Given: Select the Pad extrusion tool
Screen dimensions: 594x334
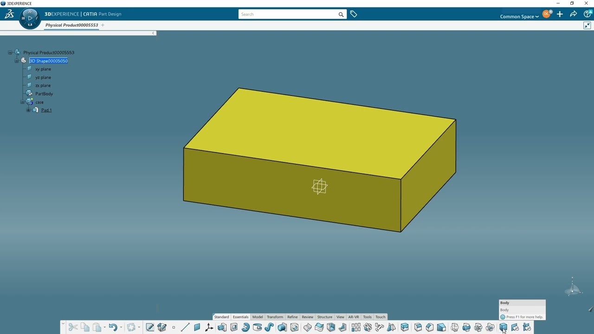Looking at the screenshot, I should click(x=222, y=328).
